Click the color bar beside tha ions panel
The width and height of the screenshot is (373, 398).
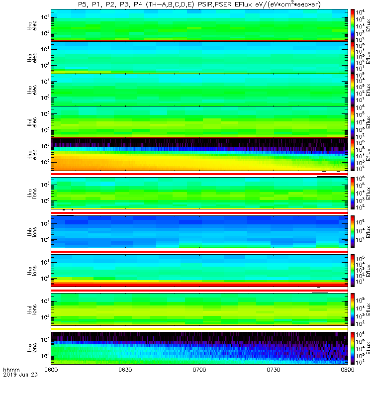[x=353, y=194]
